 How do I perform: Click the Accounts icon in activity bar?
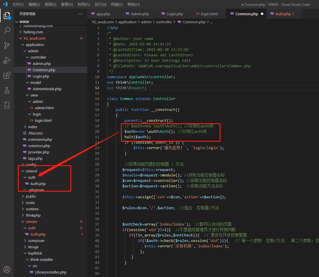coord(7,269)
